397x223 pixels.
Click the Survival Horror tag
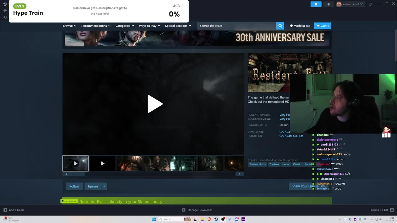click(x=257, y=164)
